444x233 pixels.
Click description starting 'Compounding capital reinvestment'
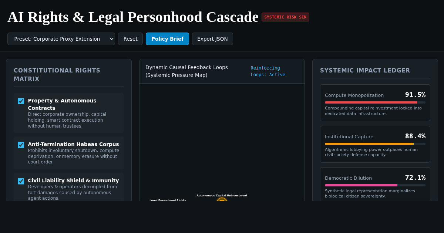pos(373,111)
